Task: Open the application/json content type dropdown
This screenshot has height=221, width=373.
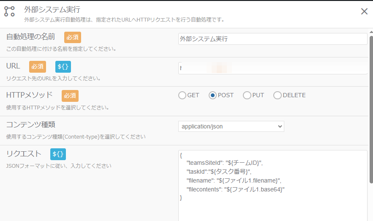Action: 231,126
